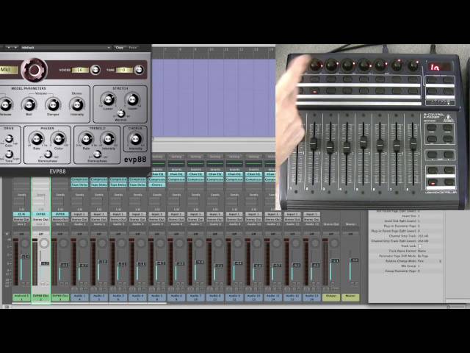Click the Master channel volume fader

pyautogui.click(x=354, y=260)
